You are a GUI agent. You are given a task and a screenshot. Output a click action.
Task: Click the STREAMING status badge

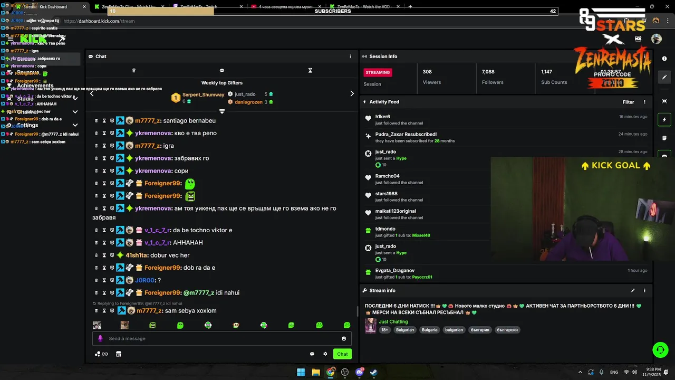(378, 72)
